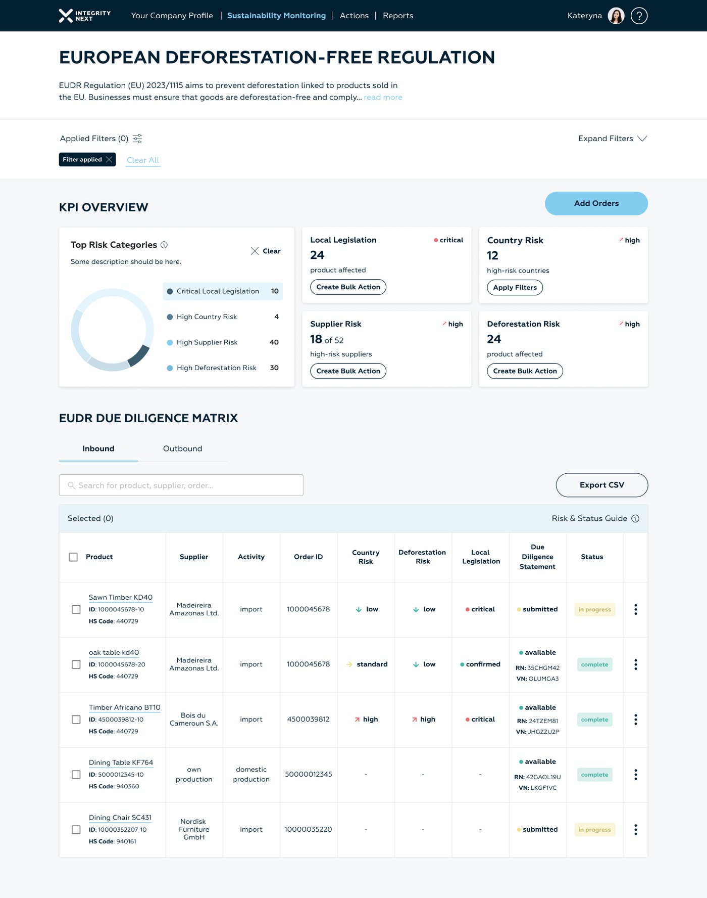This screenshot has width=707, height=898.
Task: Open the Risk & Status Guide info icon
Action: click(x=635, y=518)
